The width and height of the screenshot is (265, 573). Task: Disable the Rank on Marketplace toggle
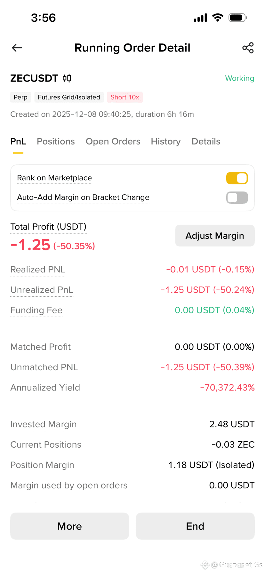(x=237, y=178)
